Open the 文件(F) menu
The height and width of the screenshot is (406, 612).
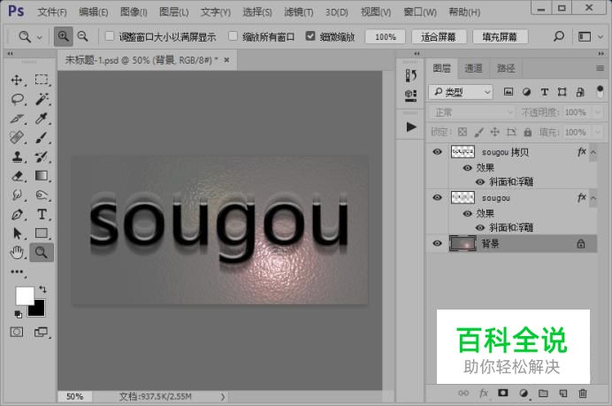(52, 12)
